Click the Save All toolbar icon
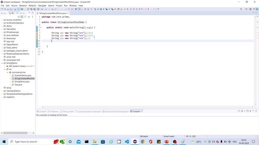The image size is (259, 145). 11,9
